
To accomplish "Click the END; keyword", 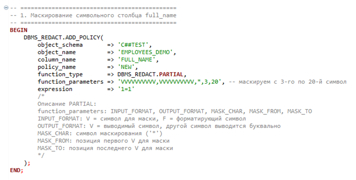I will (16, 171).
